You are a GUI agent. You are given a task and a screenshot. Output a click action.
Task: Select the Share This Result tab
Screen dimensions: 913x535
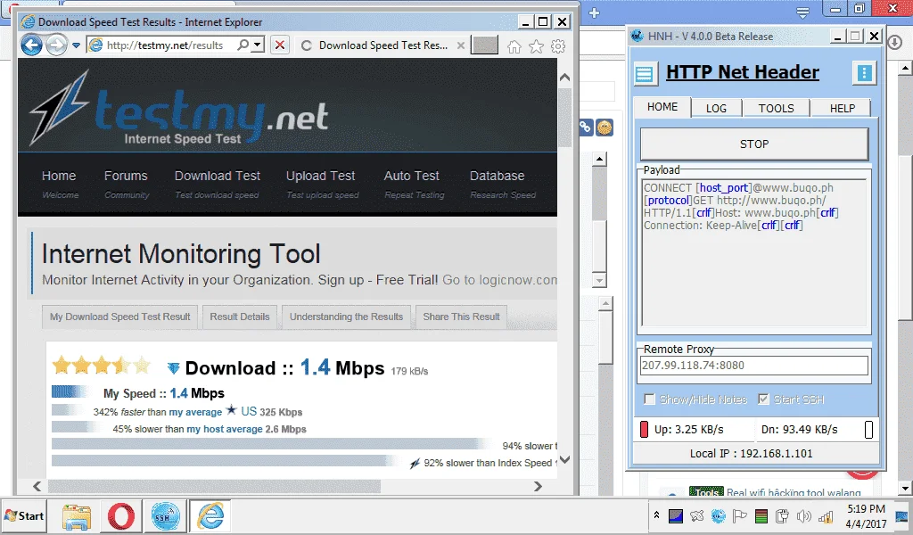[461, 317]
